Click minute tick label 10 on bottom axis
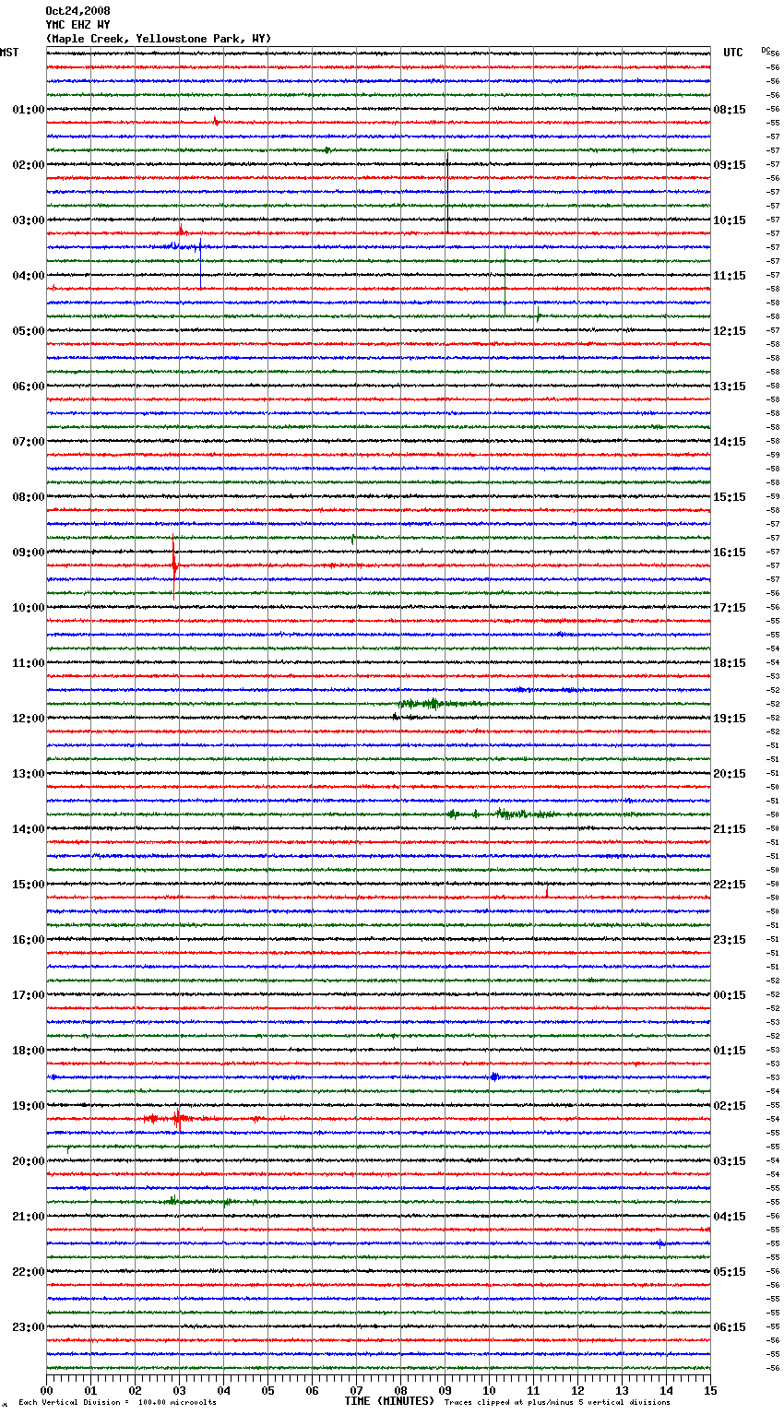This screenshot has height=1415, width=784. [489, 1390]
